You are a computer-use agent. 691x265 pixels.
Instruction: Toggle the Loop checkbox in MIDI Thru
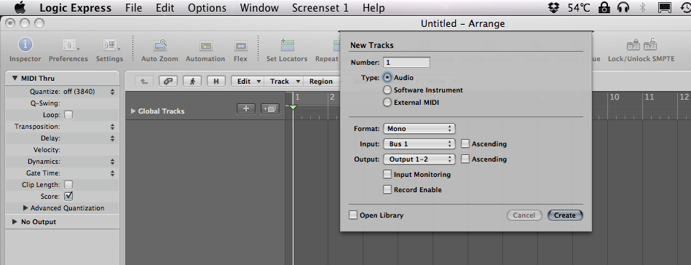pyautogui.click(x=68, y=115)
